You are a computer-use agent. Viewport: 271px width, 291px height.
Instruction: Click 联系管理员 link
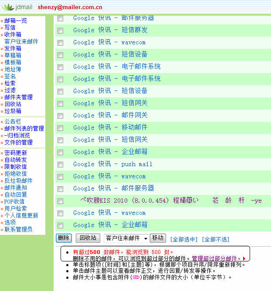pos(19,229)
